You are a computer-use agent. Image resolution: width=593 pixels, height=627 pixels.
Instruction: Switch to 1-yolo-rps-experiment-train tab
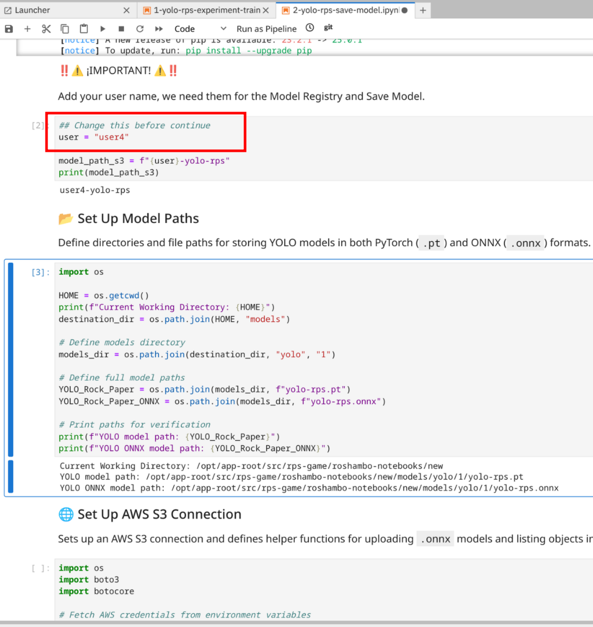pyautogui.click(x=207, y=10)
